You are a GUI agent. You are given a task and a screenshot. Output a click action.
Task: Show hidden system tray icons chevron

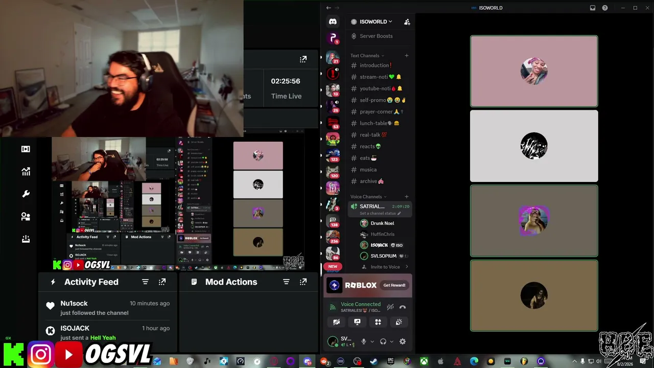tap(574, 361)
